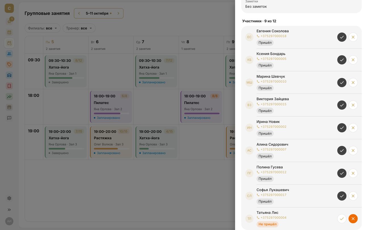
Task: Mark Евгения Соколова as attended checkmark
Action: pos(342,37)
